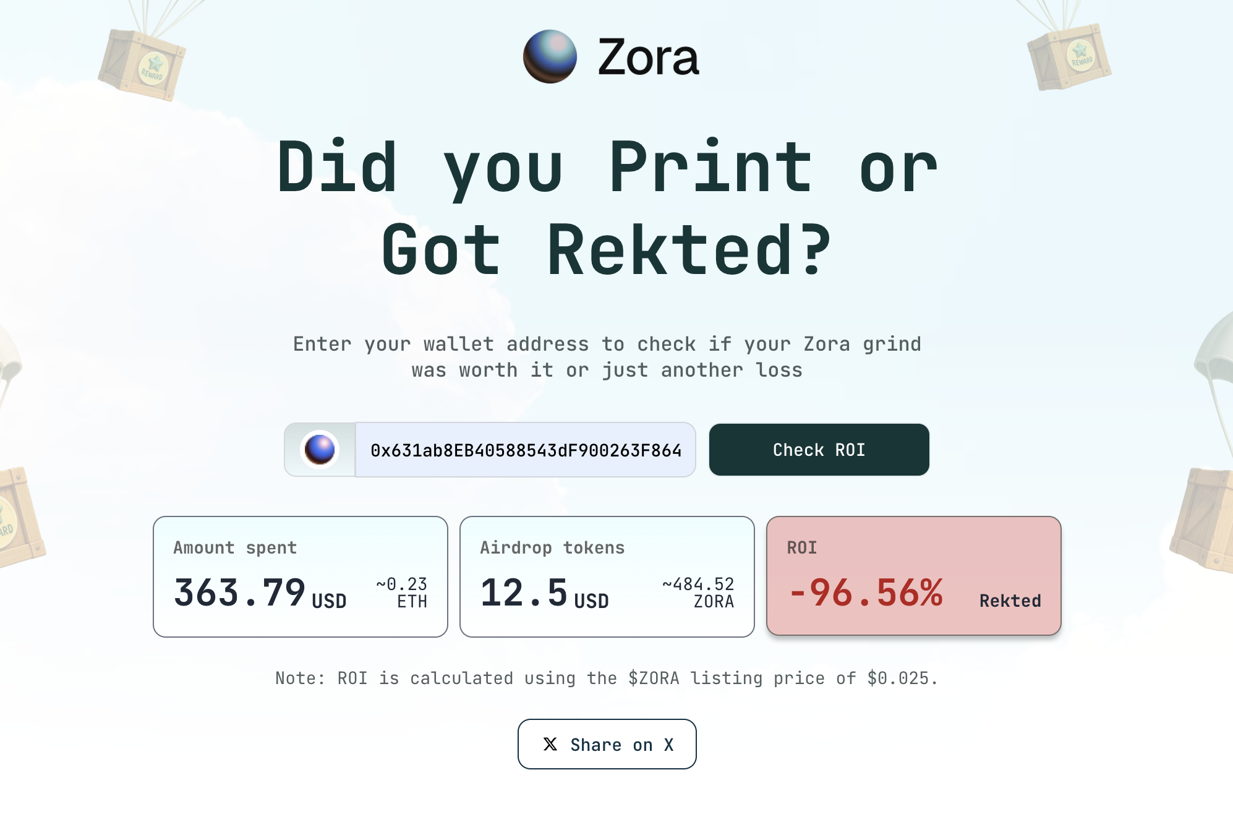Click the Zora wordmark text
This screenshot has width=1233, height=835.
tap(648, 57)
